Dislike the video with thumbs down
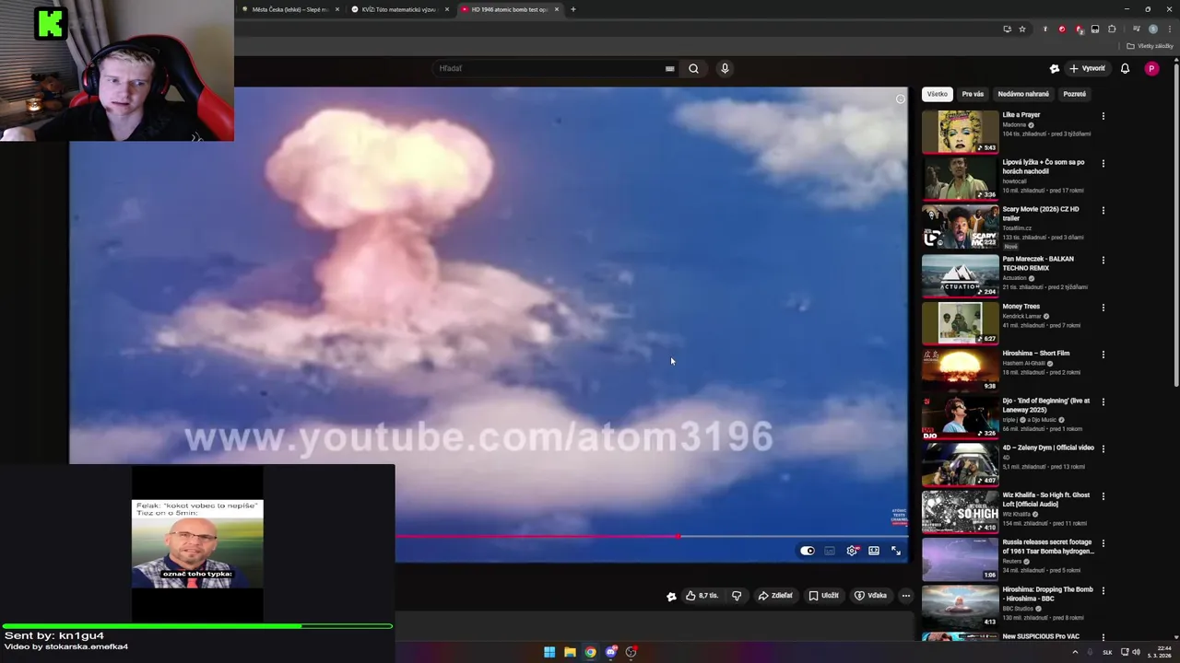Viewport: 1180px width, 663px height. tap(737, 596)
